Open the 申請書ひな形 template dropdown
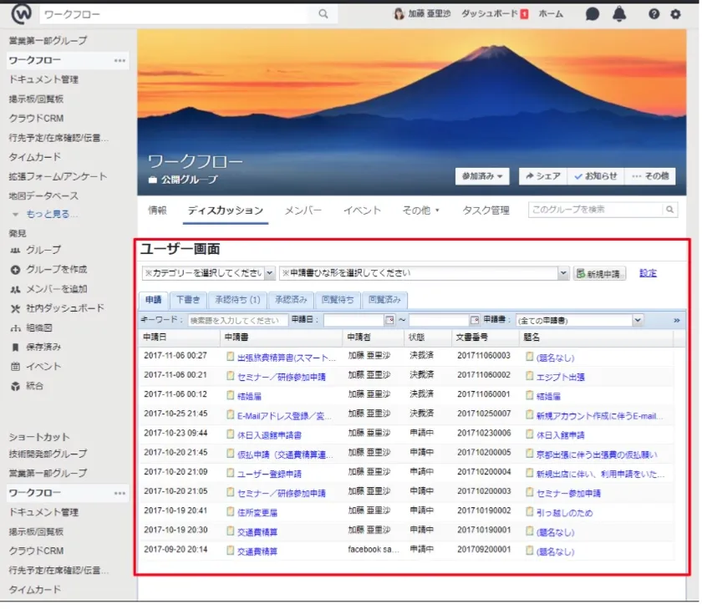This screenshot has width=702, height=609. 425,273
